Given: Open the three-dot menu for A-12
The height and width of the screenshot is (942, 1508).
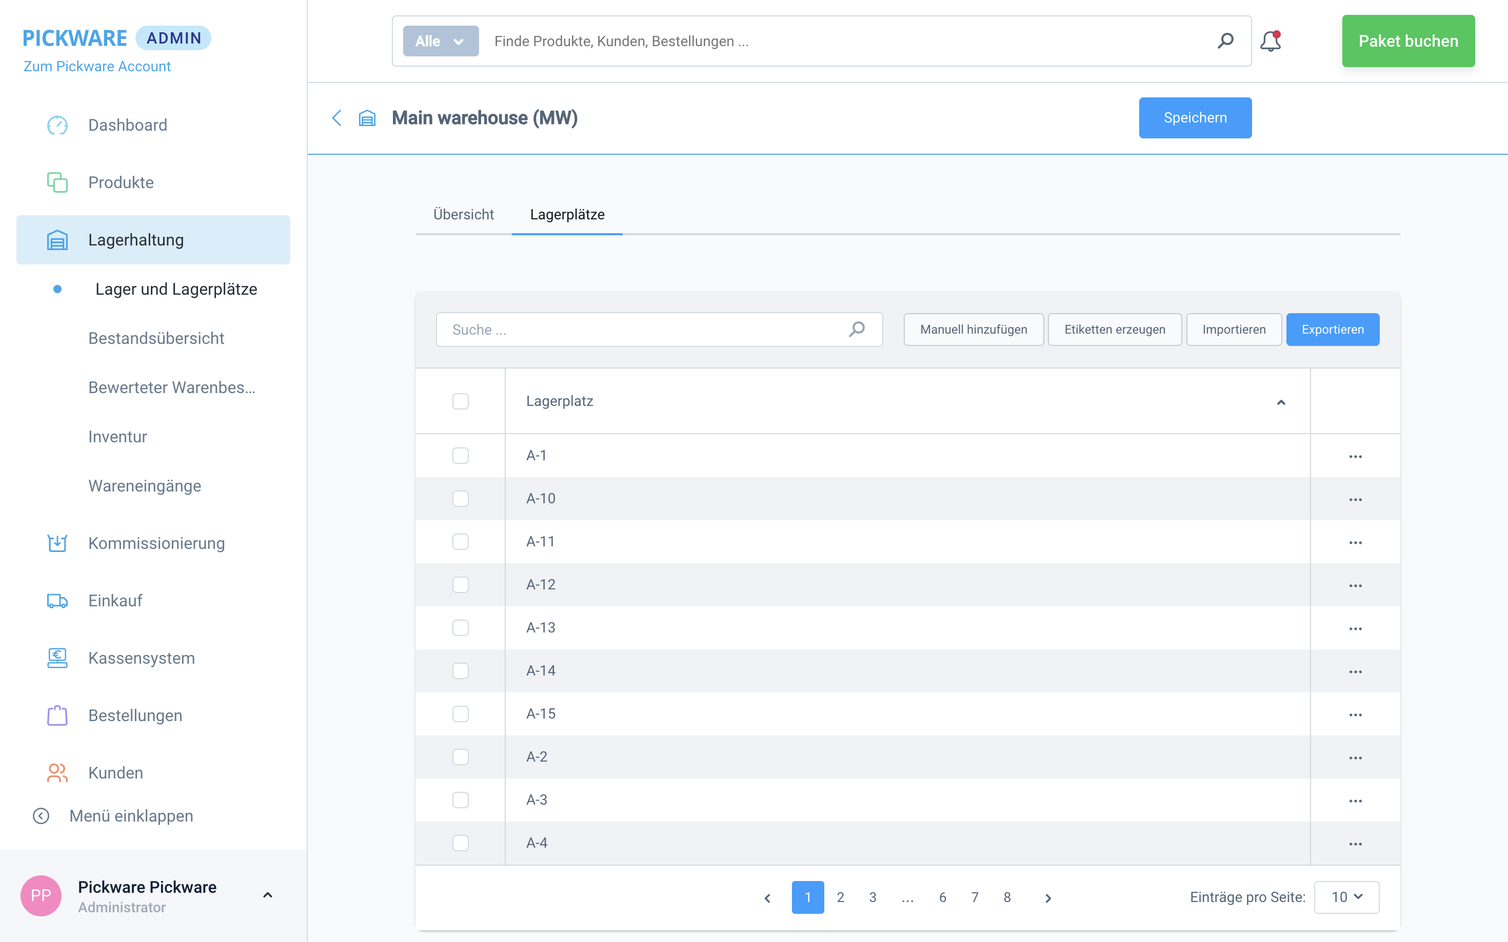Looking at the screenshot, I should pyautogui.click(x=1355, y=585).
